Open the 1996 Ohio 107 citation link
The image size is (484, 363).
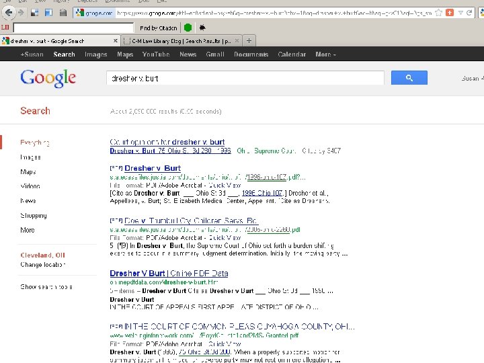[262, 193]
